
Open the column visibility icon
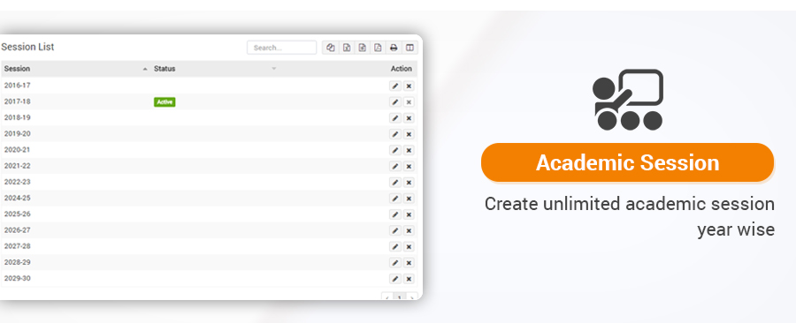(x=409, y=48)
